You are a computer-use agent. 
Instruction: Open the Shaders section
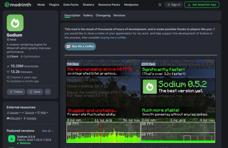(88, 5)
